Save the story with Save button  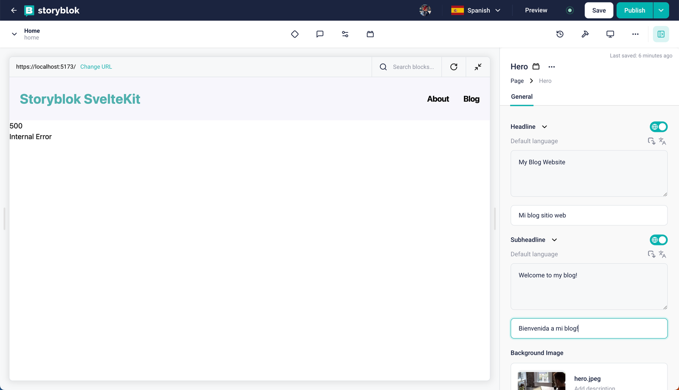tap(599, 10)
